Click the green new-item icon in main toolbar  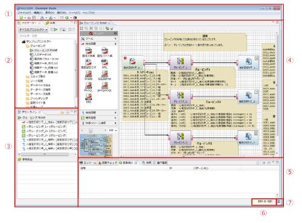pyautogui.click(x=21, y=17)
